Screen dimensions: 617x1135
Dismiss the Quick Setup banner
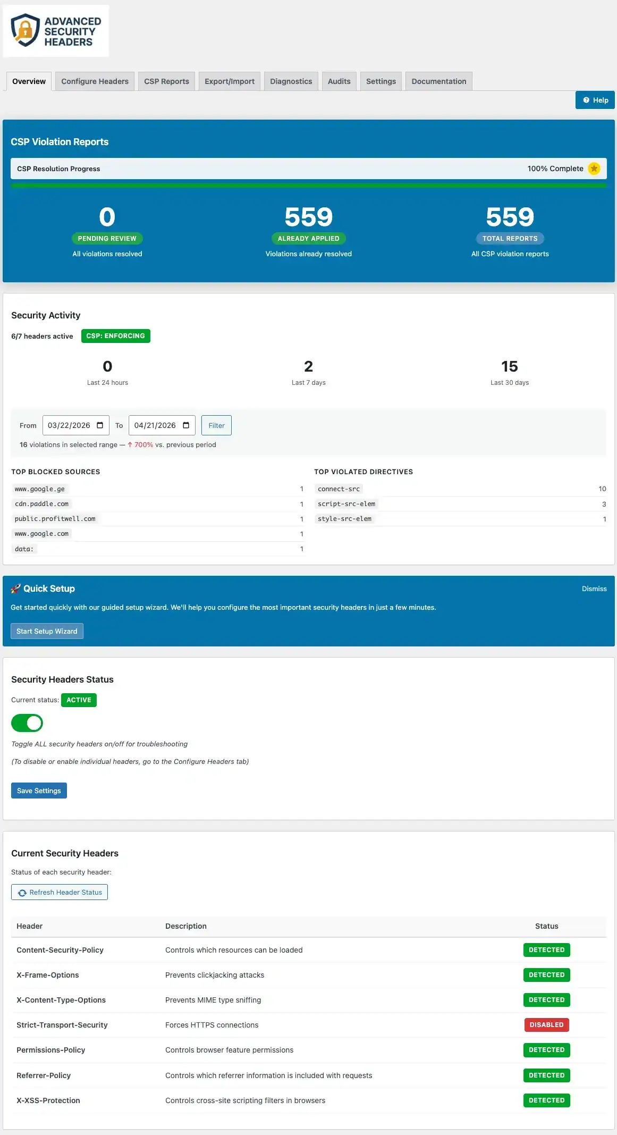pyautogui.click(x=594, y=588)
